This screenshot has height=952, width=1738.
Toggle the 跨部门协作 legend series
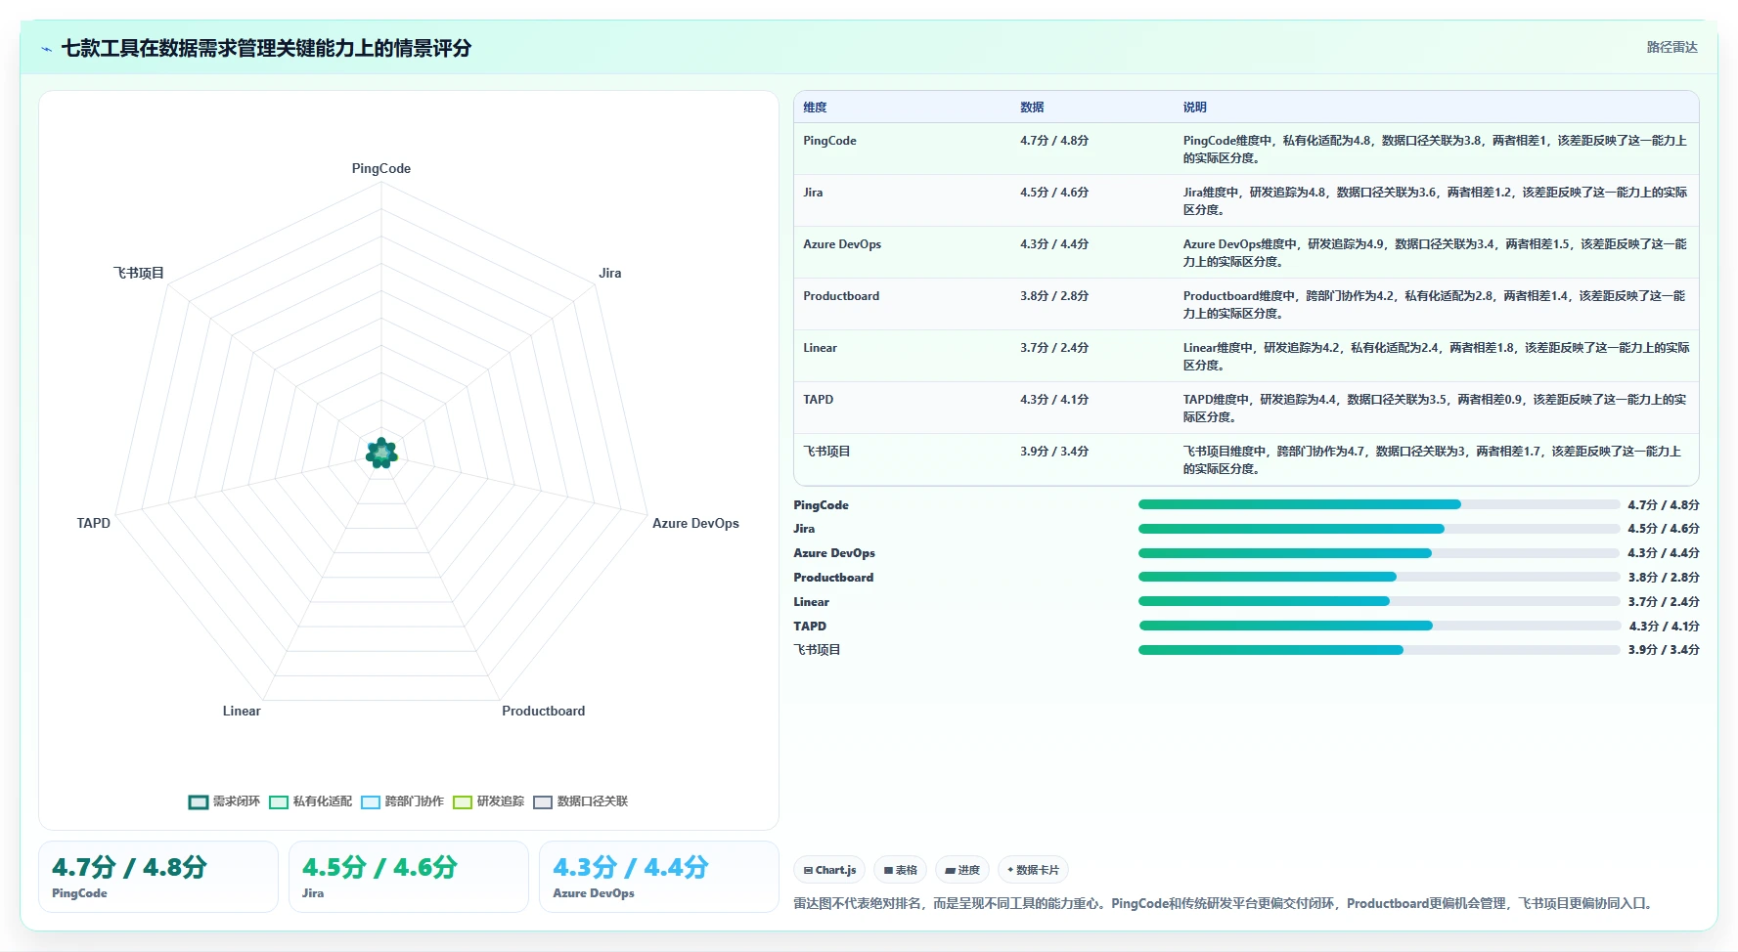(x=402, y=801)
